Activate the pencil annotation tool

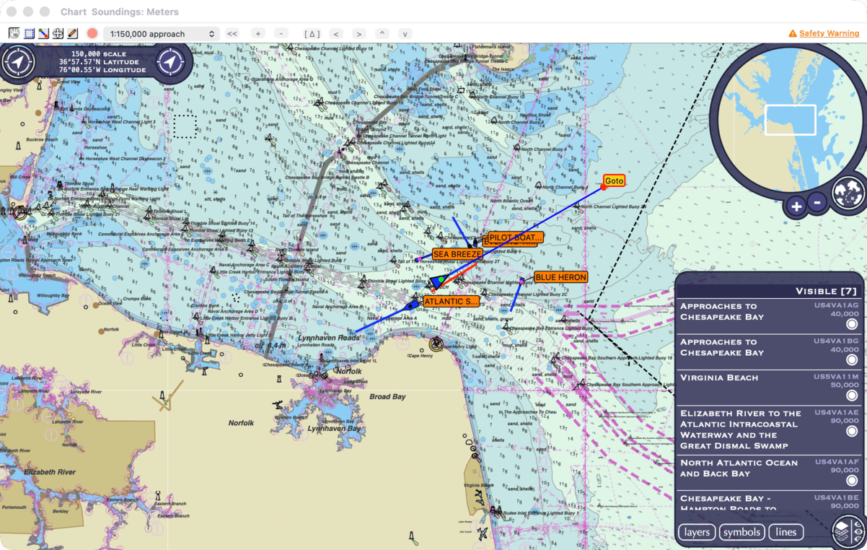click(72, 33)
